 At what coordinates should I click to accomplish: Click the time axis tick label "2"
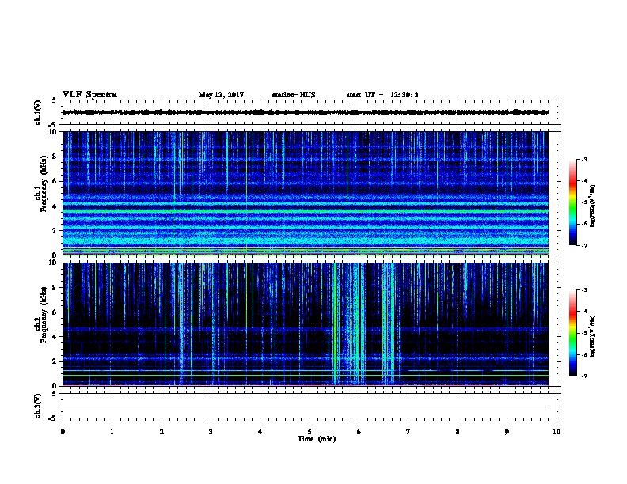(161, 431)
